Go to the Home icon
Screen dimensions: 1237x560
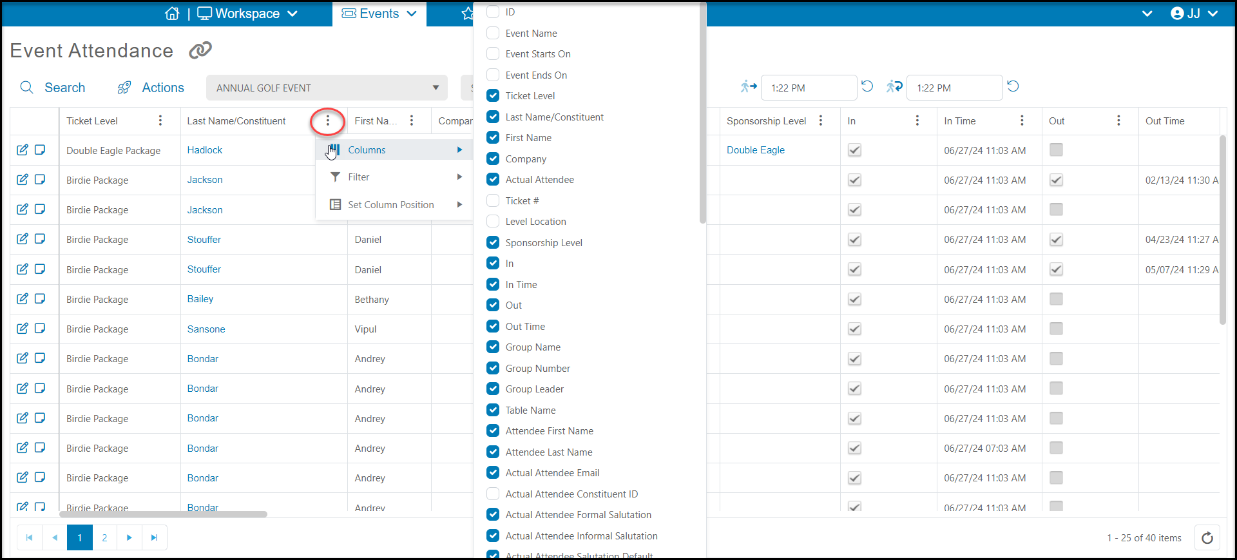[172, 14]
